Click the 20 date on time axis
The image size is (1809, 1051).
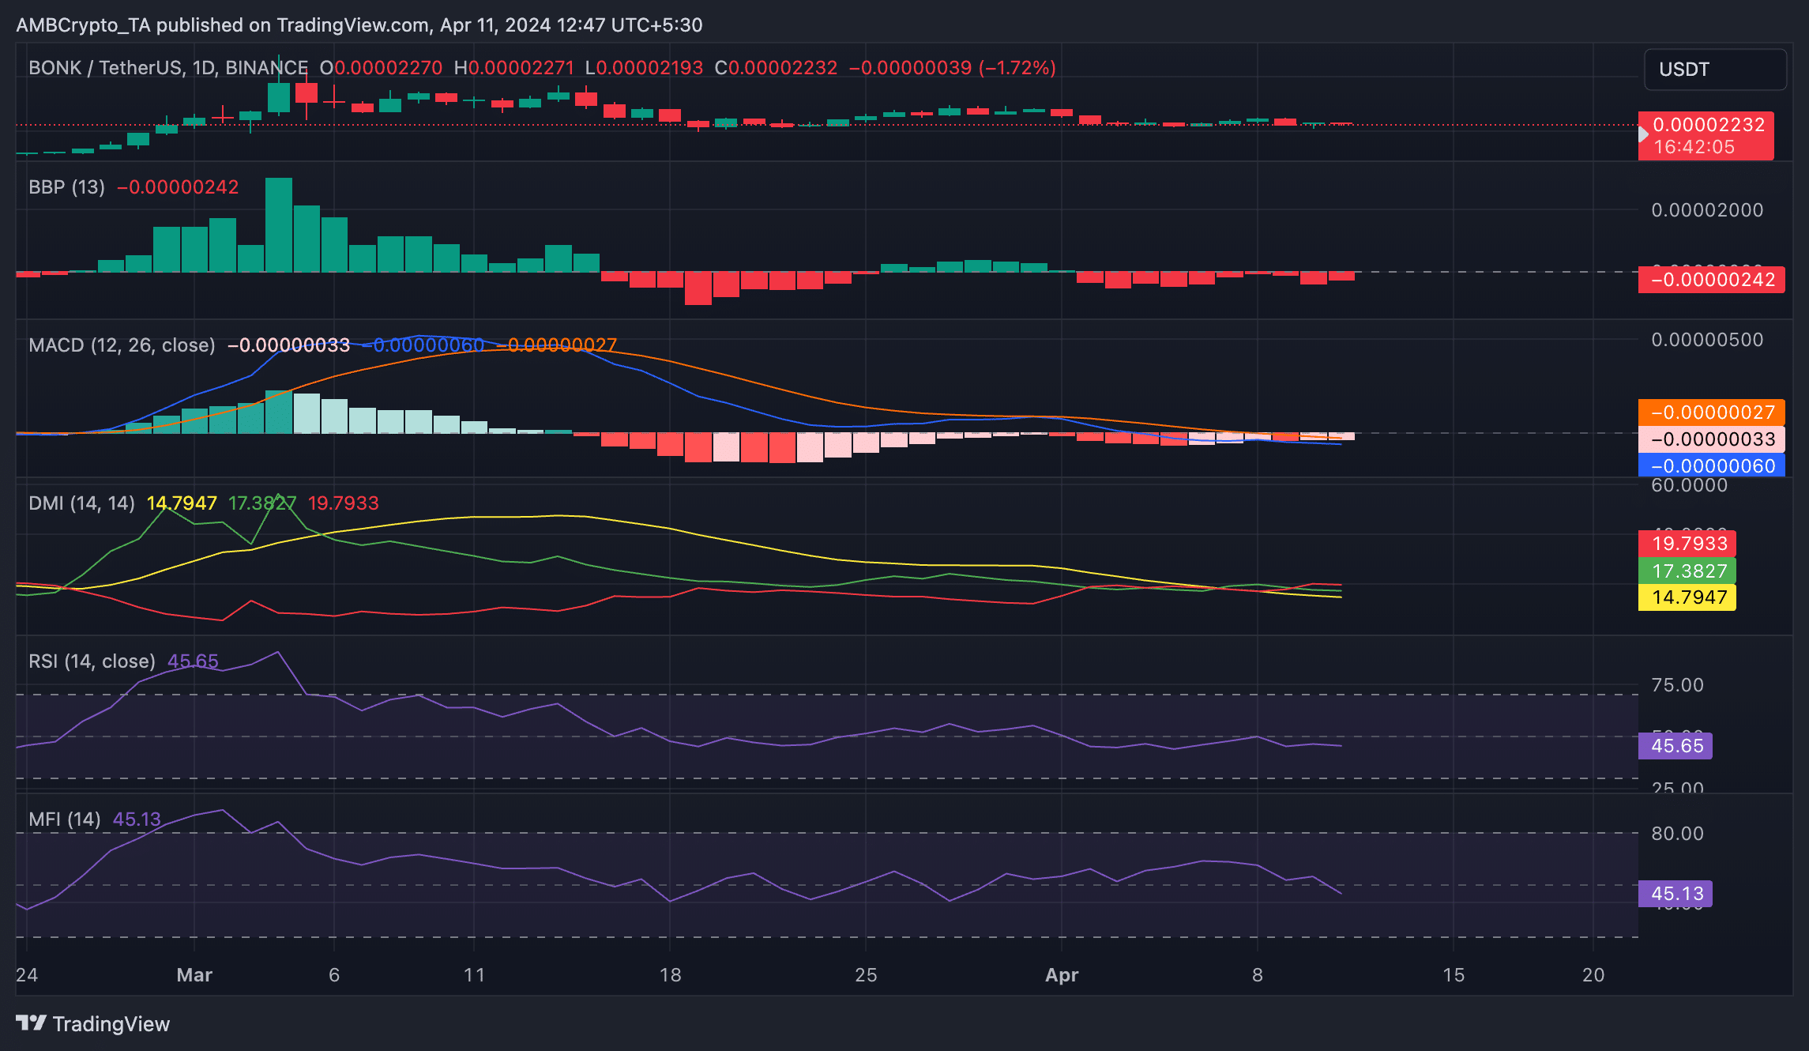point(1593,975)
